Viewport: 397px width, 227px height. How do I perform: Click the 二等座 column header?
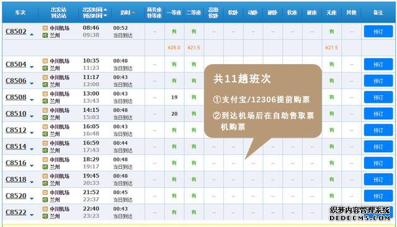click(194, 12)
